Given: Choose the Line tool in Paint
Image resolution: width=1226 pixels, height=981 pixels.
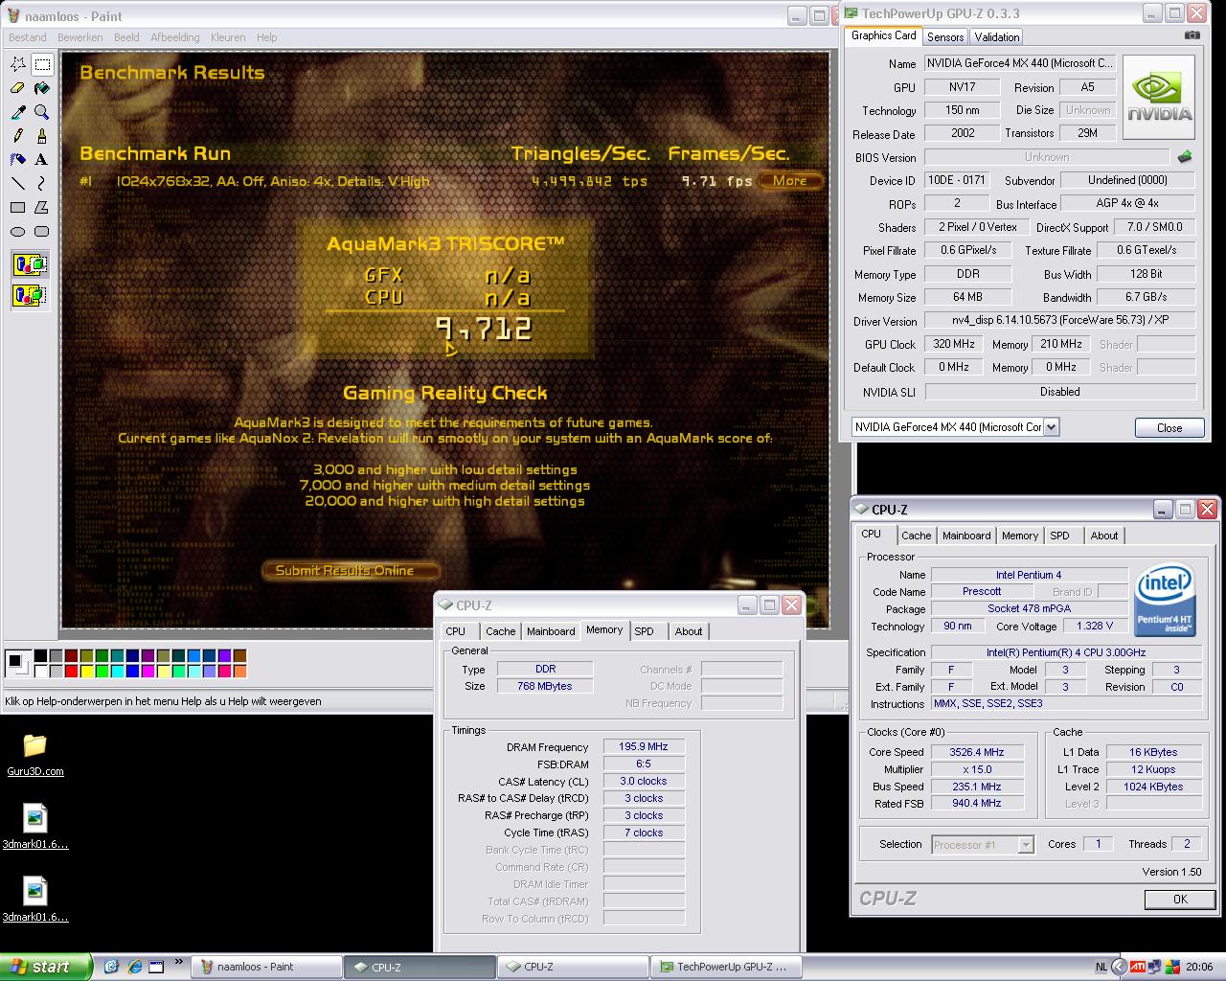Looking at the screenshot, I should pos(18,183).
